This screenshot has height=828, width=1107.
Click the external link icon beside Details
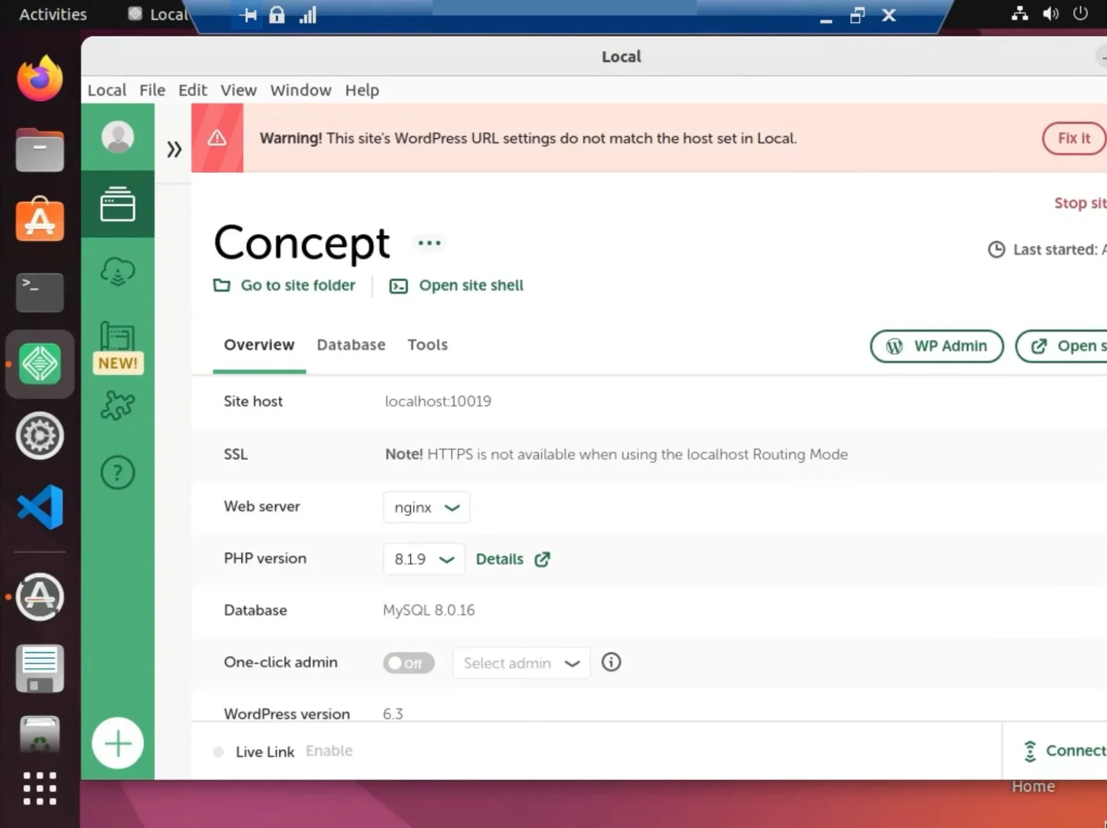(x=542, y=559)
